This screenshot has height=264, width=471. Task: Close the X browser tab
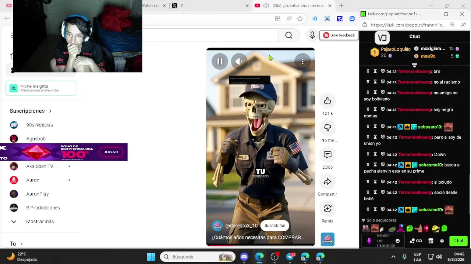click(247, 5)
